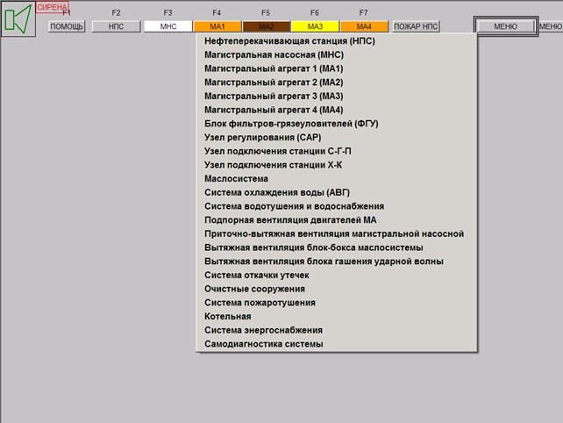Open the orange МА4 unit button
The width and height of the screenshot is (563, 423).
(x=364, y=26)
